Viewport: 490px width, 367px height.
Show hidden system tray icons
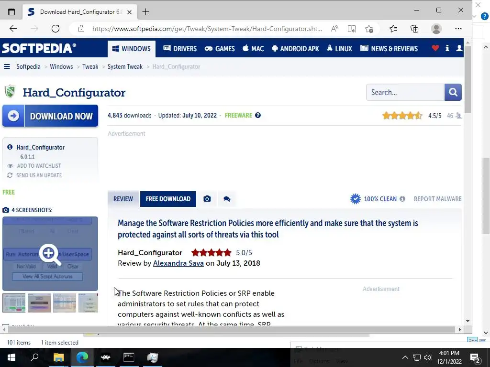click(405, 357)
